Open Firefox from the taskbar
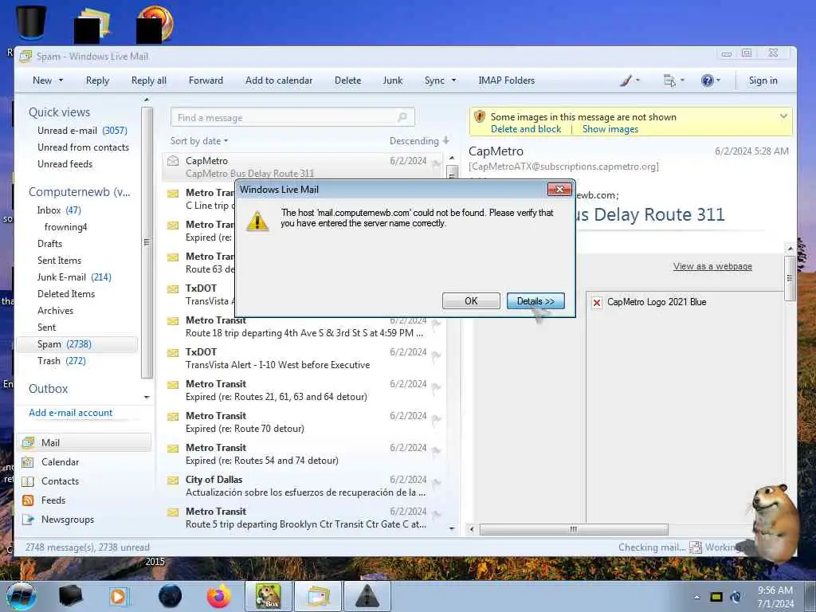The width and height of the screenshot is (816, 612). (218, 596)
